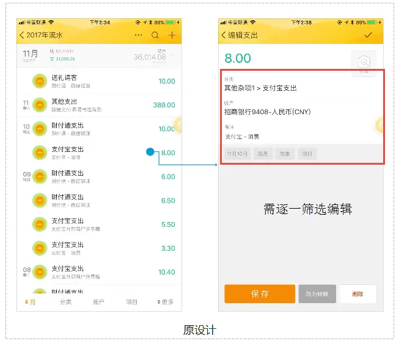Open the three-dot more menu
This screenshot has width=396, height=341.
(138, 35)
